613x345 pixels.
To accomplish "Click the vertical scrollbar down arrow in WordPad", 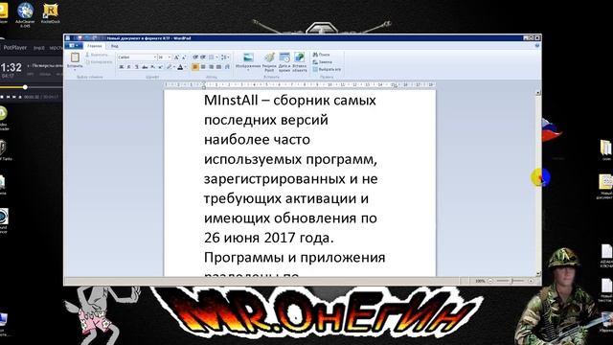I will tap(538, 273).
